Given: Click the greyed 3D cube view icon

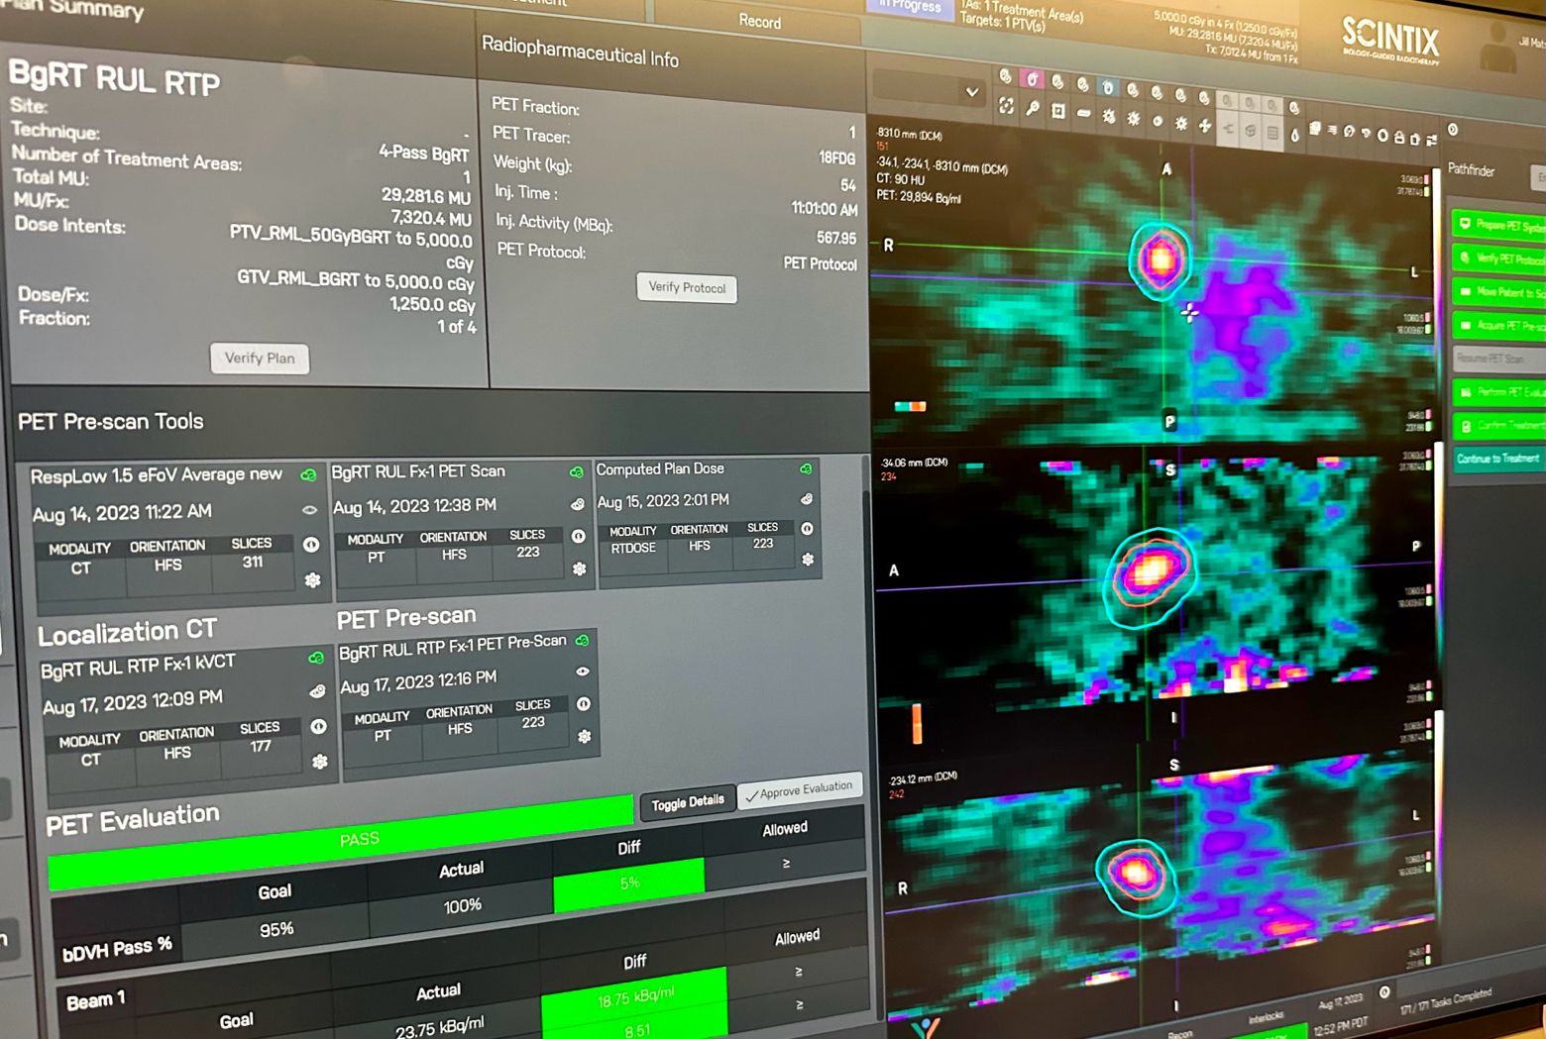Looking at the screenshot, I should 1250,131.
